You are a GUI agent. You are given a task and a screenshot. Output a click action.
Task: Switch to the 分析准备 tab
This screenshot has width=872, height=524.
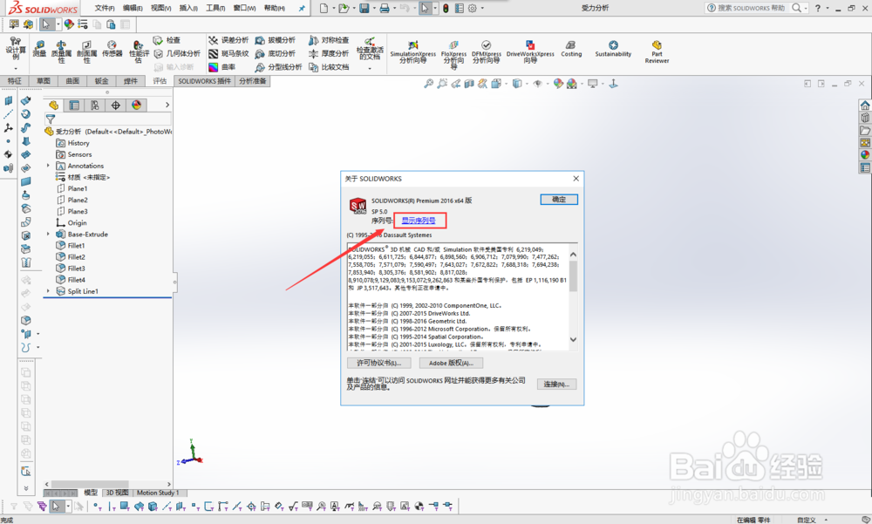(x=253, y=81)
